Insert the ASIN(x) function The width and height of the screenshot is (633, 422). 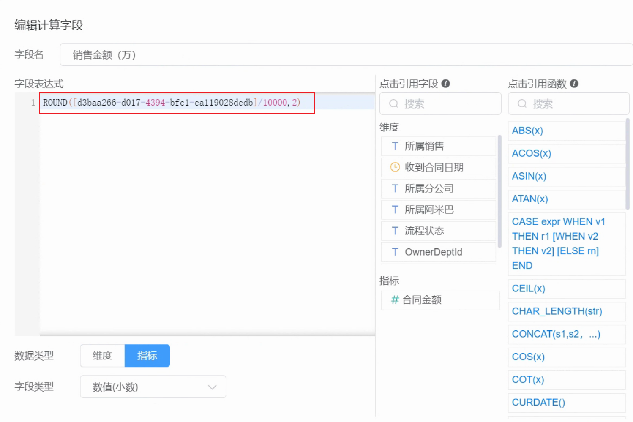tap(567, 176)
